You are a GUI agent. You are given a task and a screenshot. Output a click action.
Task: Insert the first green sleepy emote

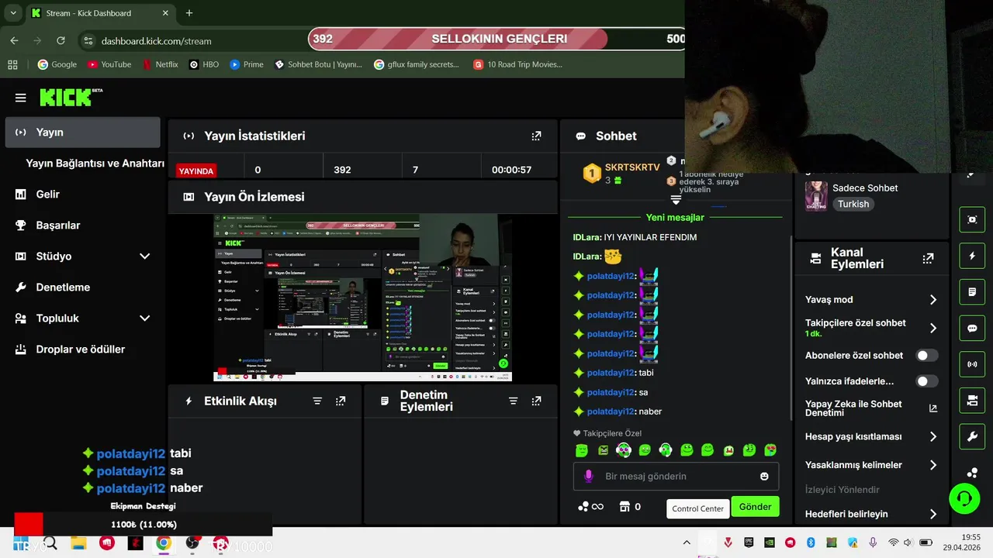[x=582, y=450]
